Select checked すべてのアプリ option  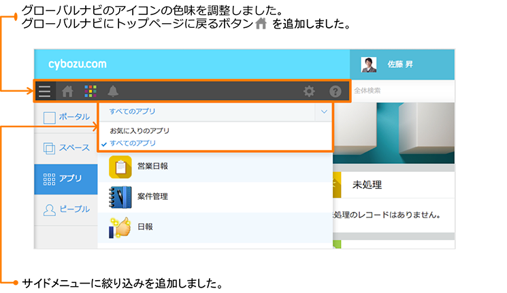[x=133, y=143]
